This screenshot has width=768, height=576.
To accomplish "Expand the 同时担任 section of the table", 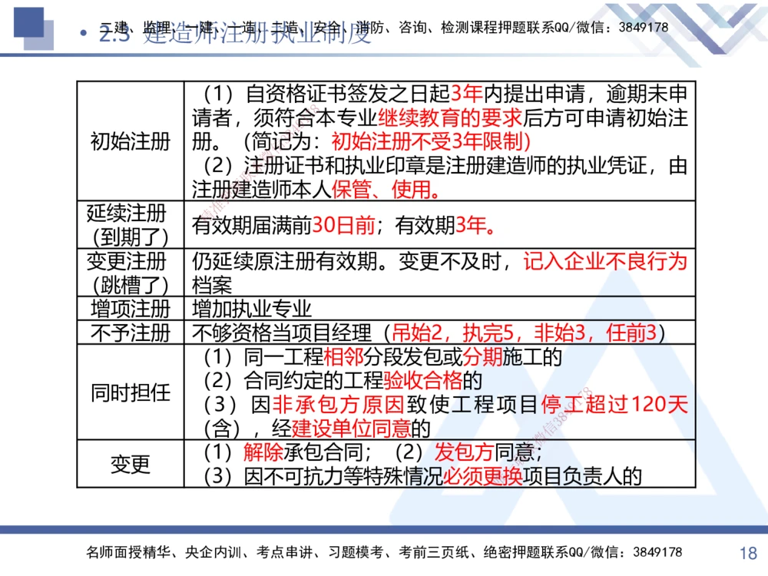I will pyautogui.click(x=129, y=393).
